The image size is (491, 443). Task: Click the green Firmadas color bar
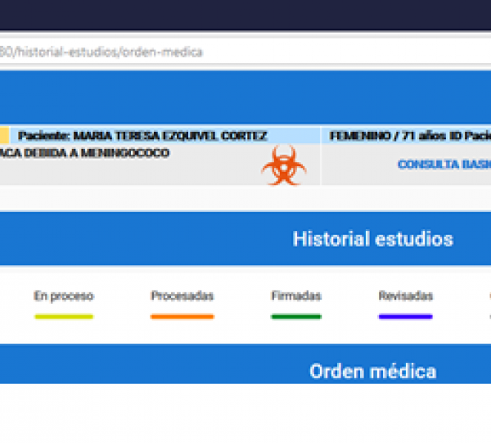point(295,316)
